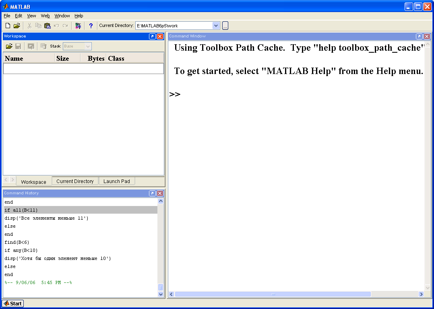Click the Command Window scroll left arrow

pyautogui.click(x=172, y=294)
